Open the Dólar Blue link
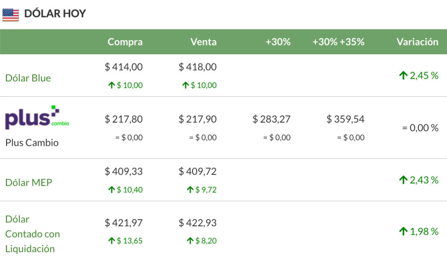The width and height of the screenshot is (447, 260). tap(28, 78)
